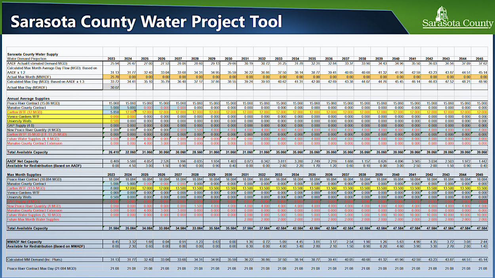
Task: Select the Sarasota County Water Supply heading cell
Action: click(x=33, y=54)
